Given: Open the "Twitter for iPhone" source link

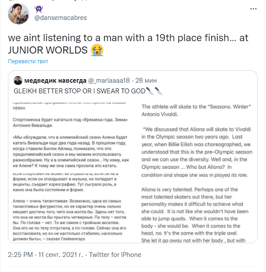Looking at the screenshot, I should (115, 255).
